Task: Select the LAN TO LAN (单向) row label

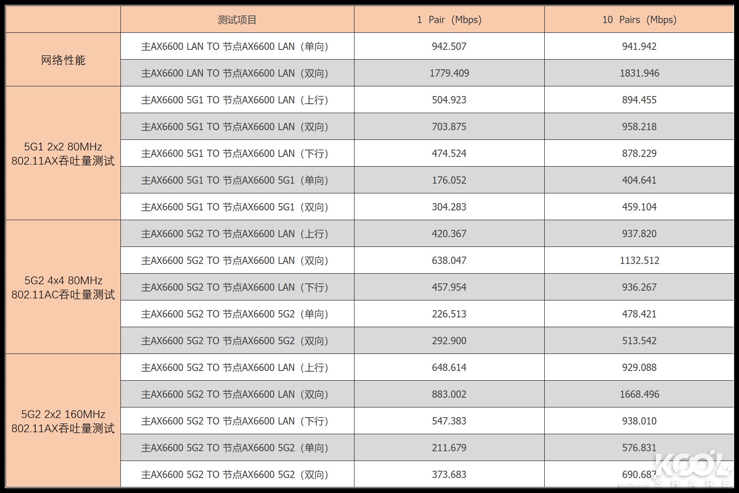Action: click(x=234, y=47)
